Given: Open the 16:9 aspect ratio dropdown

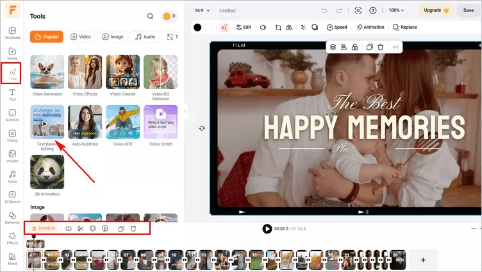Looking at the screenshot, I should (202, 10).
